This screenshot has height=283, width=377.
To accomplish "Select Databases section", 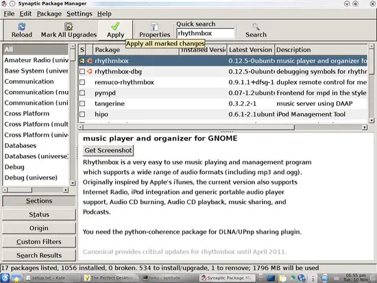I will (36, 146).
